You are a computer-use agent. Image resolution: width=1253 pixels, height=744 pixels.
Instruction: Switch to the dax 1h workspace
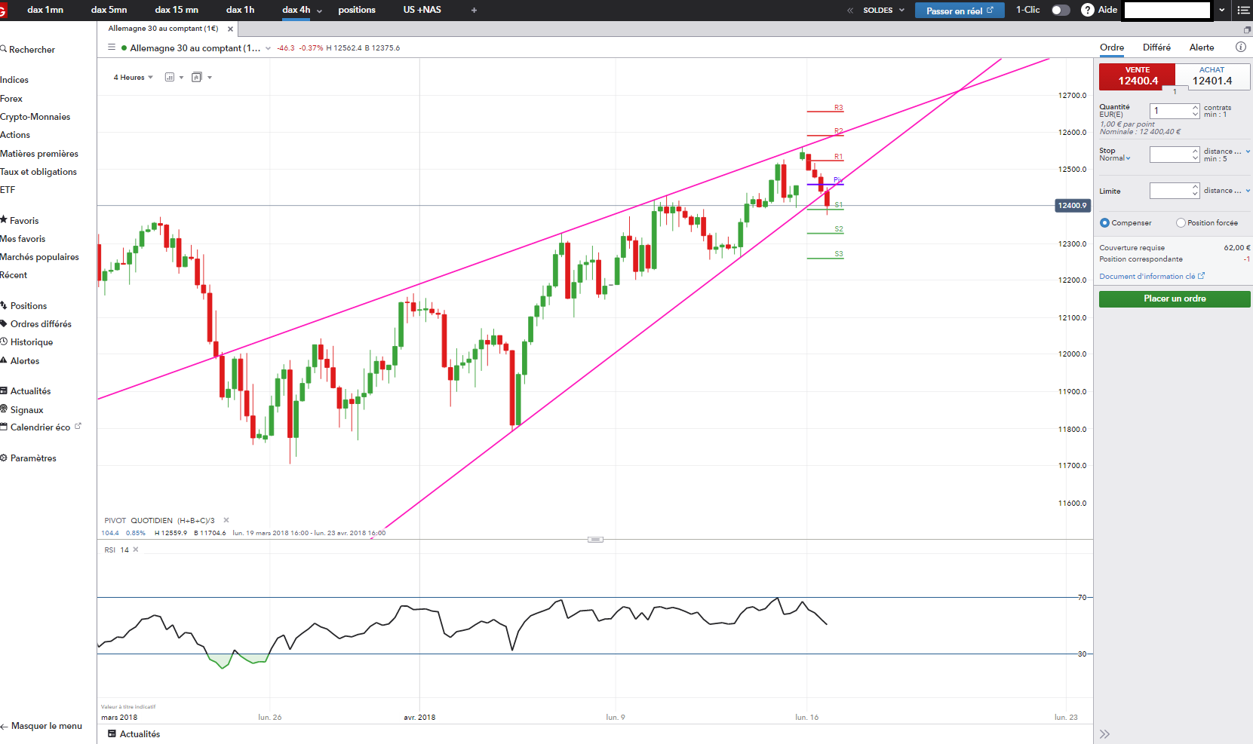point(240,10)
